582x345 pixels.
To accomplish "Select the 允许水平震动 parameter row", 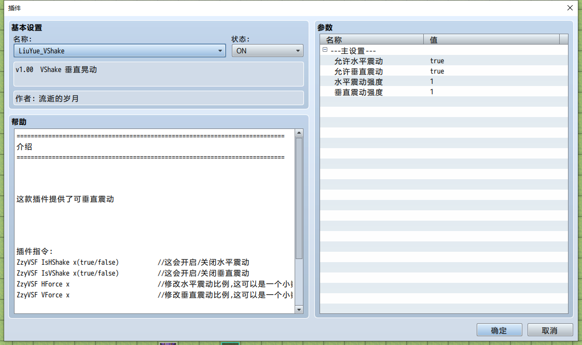I will (444, 61).
